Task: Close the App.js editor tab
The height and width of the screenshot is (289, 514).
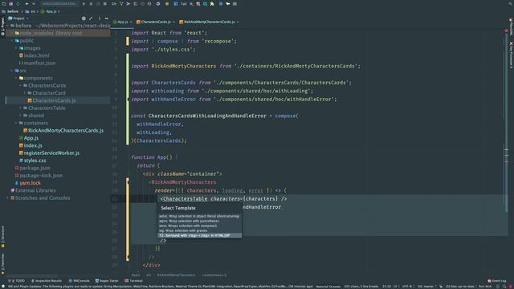Action: pos(131,22)
